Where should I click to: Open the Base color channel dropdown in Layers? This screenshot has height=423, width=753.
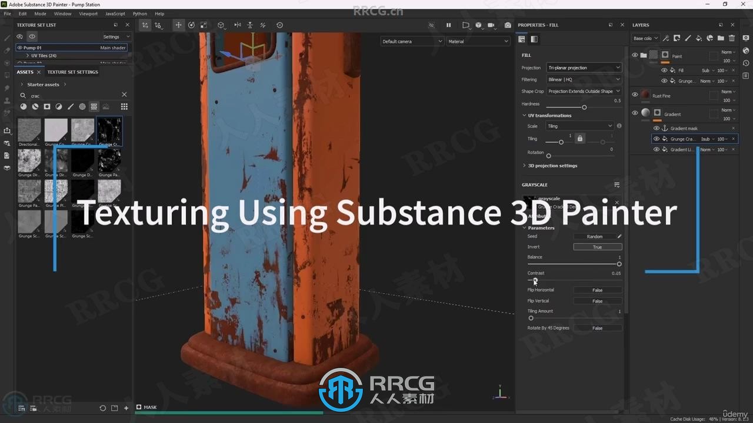tap(645, 38)
